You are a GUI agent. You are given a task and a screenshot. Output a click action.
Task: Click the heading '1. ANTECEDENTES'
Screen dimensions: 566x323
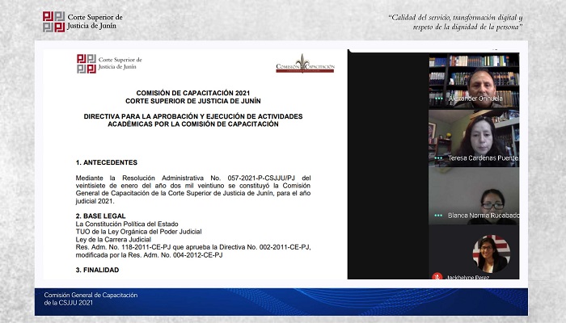[x=107, y=162]
